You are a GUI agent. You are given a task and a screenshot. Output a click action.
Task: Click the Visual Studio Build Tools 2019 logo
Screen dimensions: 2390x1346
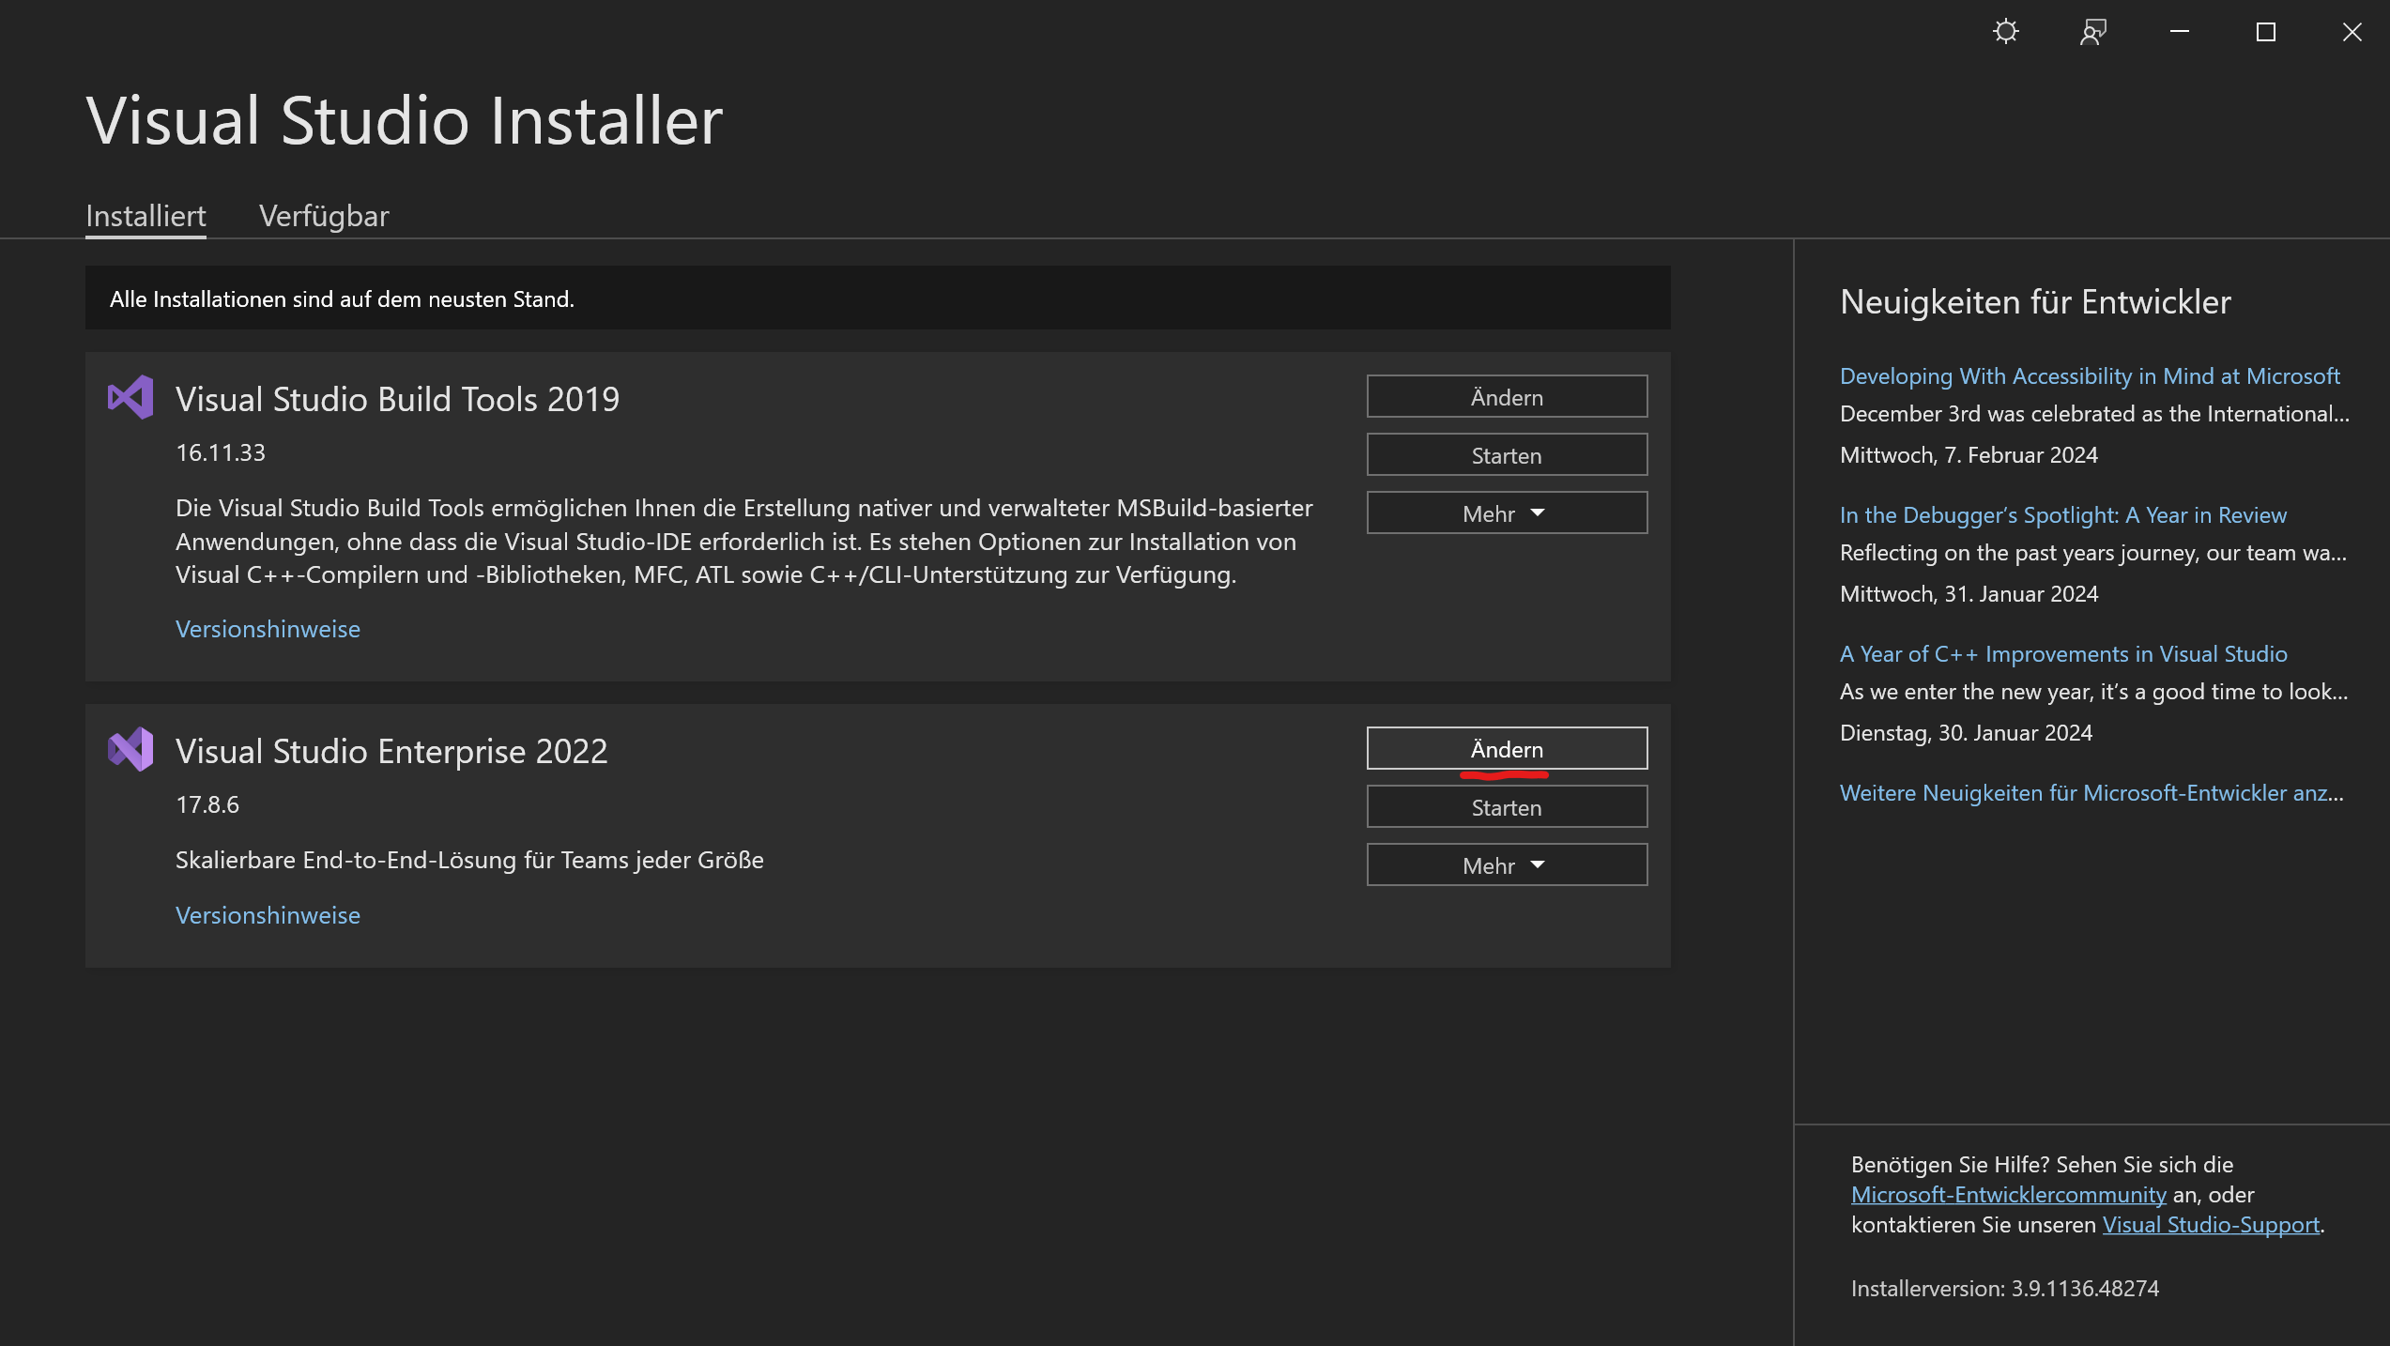(130, 397)
